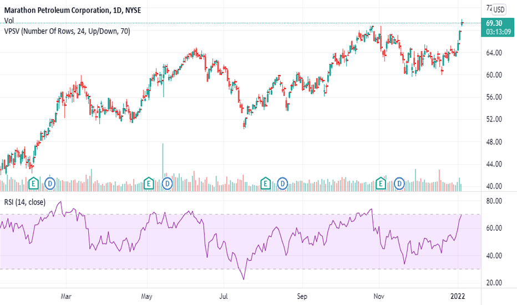The height and width of the screenshot is (305, 517).
Task: Click the tallest volume spike bar in May
Action: [163, 167]
